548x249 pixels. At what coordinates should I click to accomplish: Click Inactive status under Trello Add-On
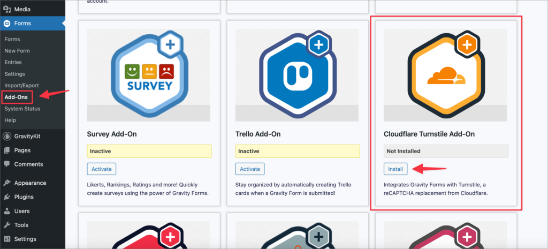point(298,151)
